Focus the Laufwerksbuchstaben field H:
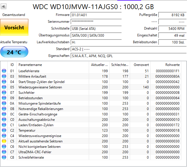 (96, 42)
